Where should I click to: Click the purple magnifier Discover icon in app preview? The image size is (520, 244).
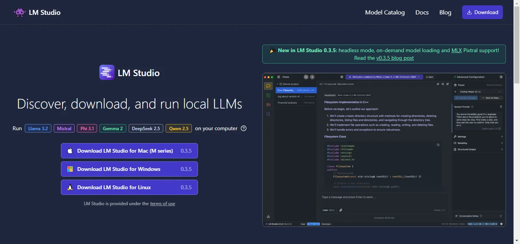click(x=268, y=114)
